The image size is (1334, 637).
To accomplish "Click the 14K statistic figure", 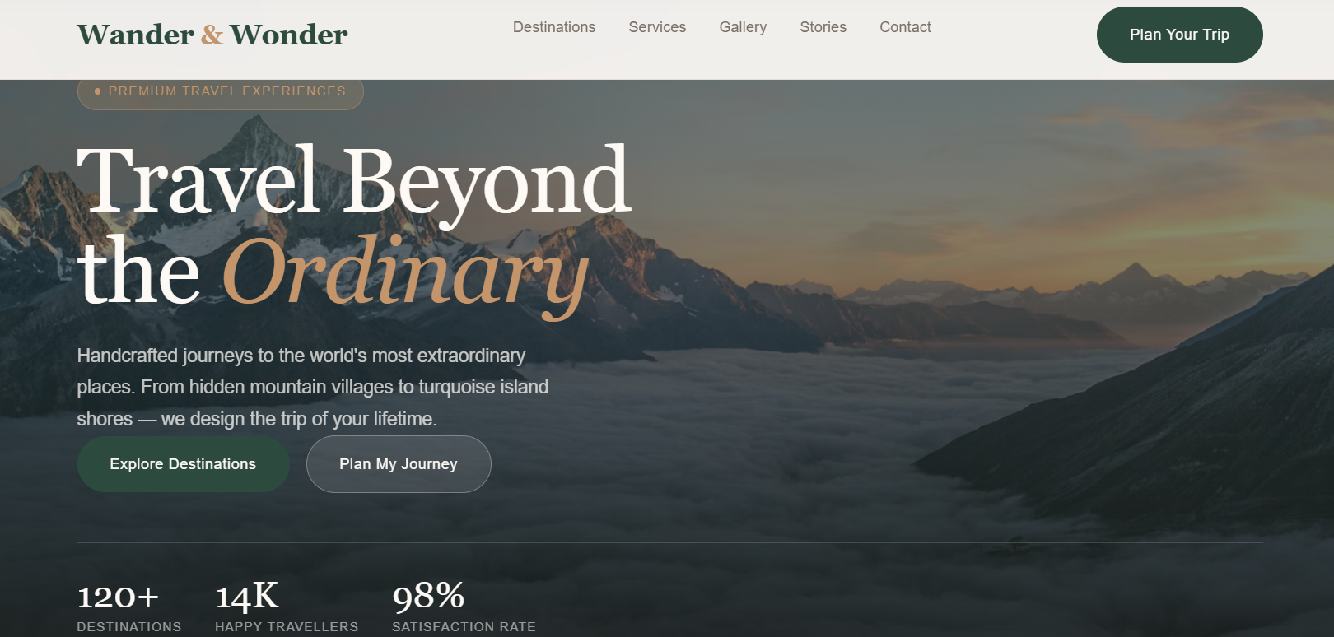I will [247, 597].
